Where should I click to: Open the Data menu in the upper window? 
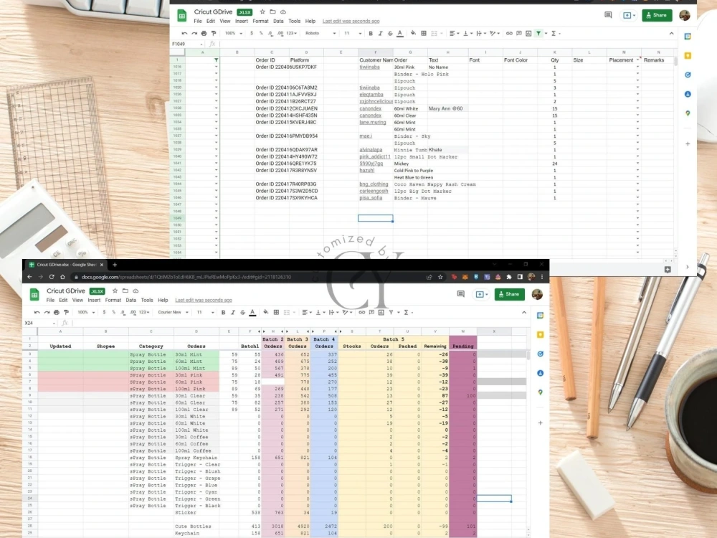tap(278, 21)
